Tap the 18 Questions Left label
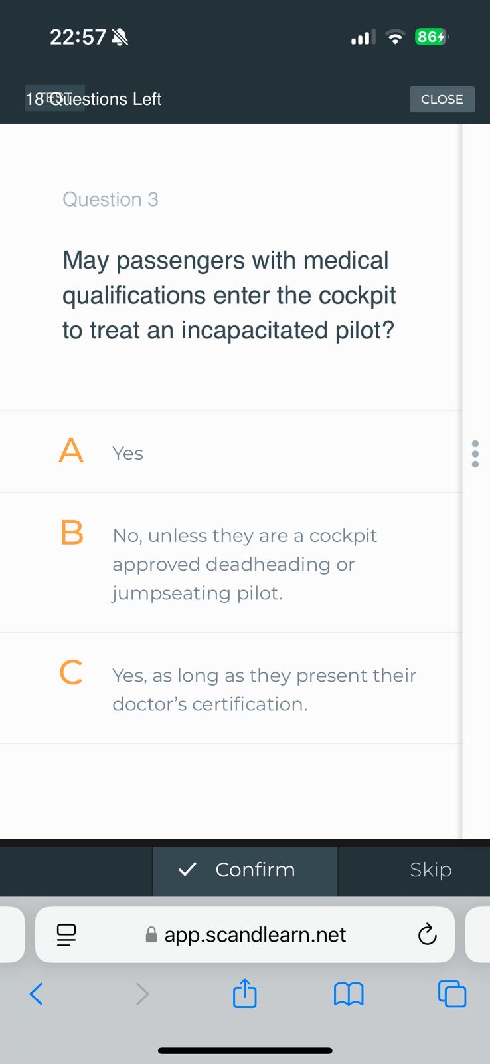 coord(94,99)
